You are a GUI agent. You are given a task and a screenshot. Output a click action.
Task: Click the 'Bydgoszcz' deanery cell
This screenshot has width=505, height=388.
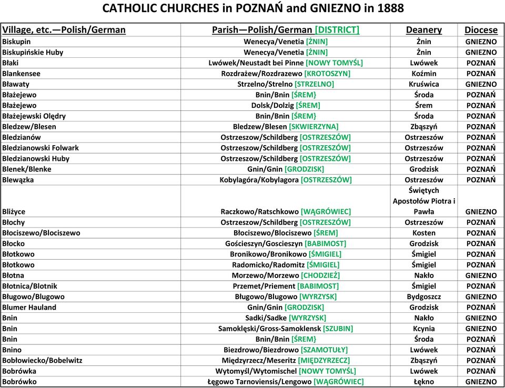[x=423, y=297]
